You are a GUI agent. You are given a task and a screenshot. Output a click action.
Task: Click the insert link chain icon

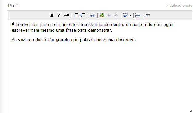tap(109, 15)
